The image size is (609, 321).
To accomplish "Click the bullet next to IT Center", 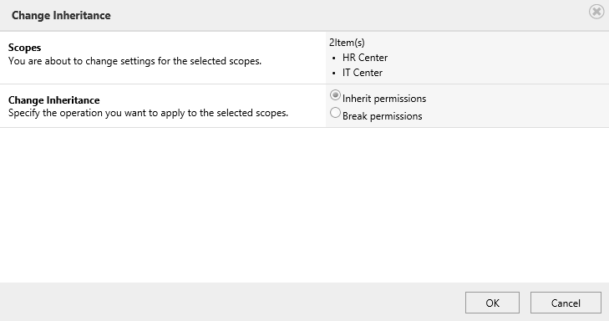I will [x=334, y=74].
